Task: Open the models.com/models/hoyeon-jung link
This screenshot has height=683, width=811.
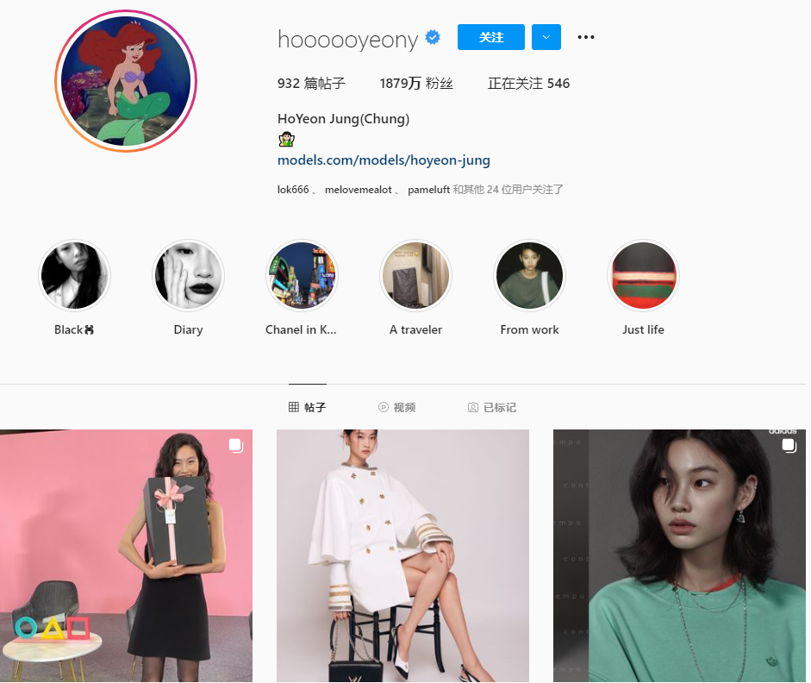Action: pos(384,160)
